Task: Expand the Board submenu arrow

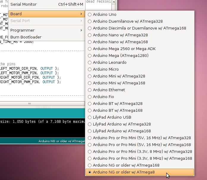Action: click(81, 14)
